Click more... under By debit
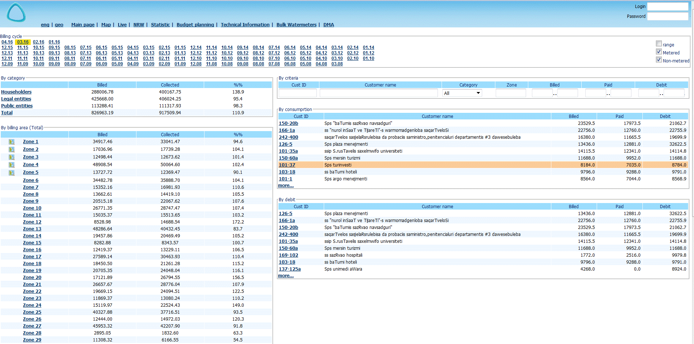The image size is (694, 344). click(286, 276)
